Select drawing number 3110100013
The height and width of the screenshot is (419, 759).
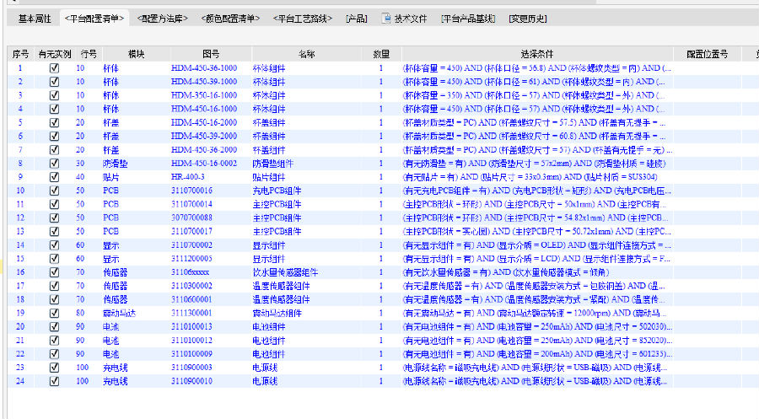click(x=191, y=326)
